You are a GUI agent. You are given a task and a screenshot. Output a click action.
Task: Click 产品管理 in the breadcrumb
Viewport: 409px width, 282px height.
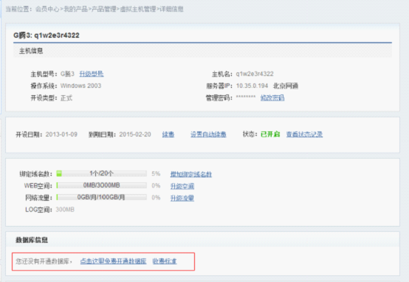pyautogui.click(x=104, y=9)
